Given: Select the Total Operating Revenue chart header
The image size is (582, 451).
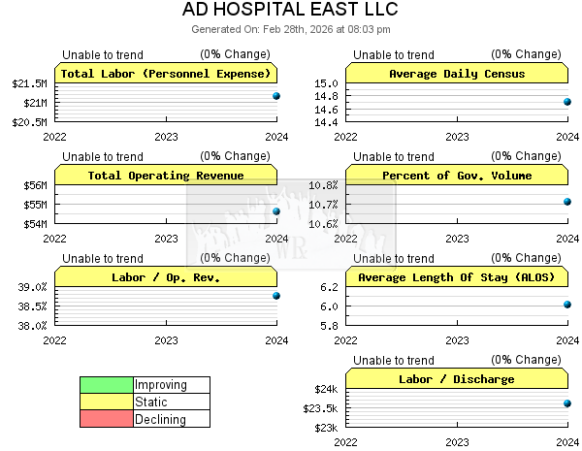Looking at the screenshot, I should point(166,176).
